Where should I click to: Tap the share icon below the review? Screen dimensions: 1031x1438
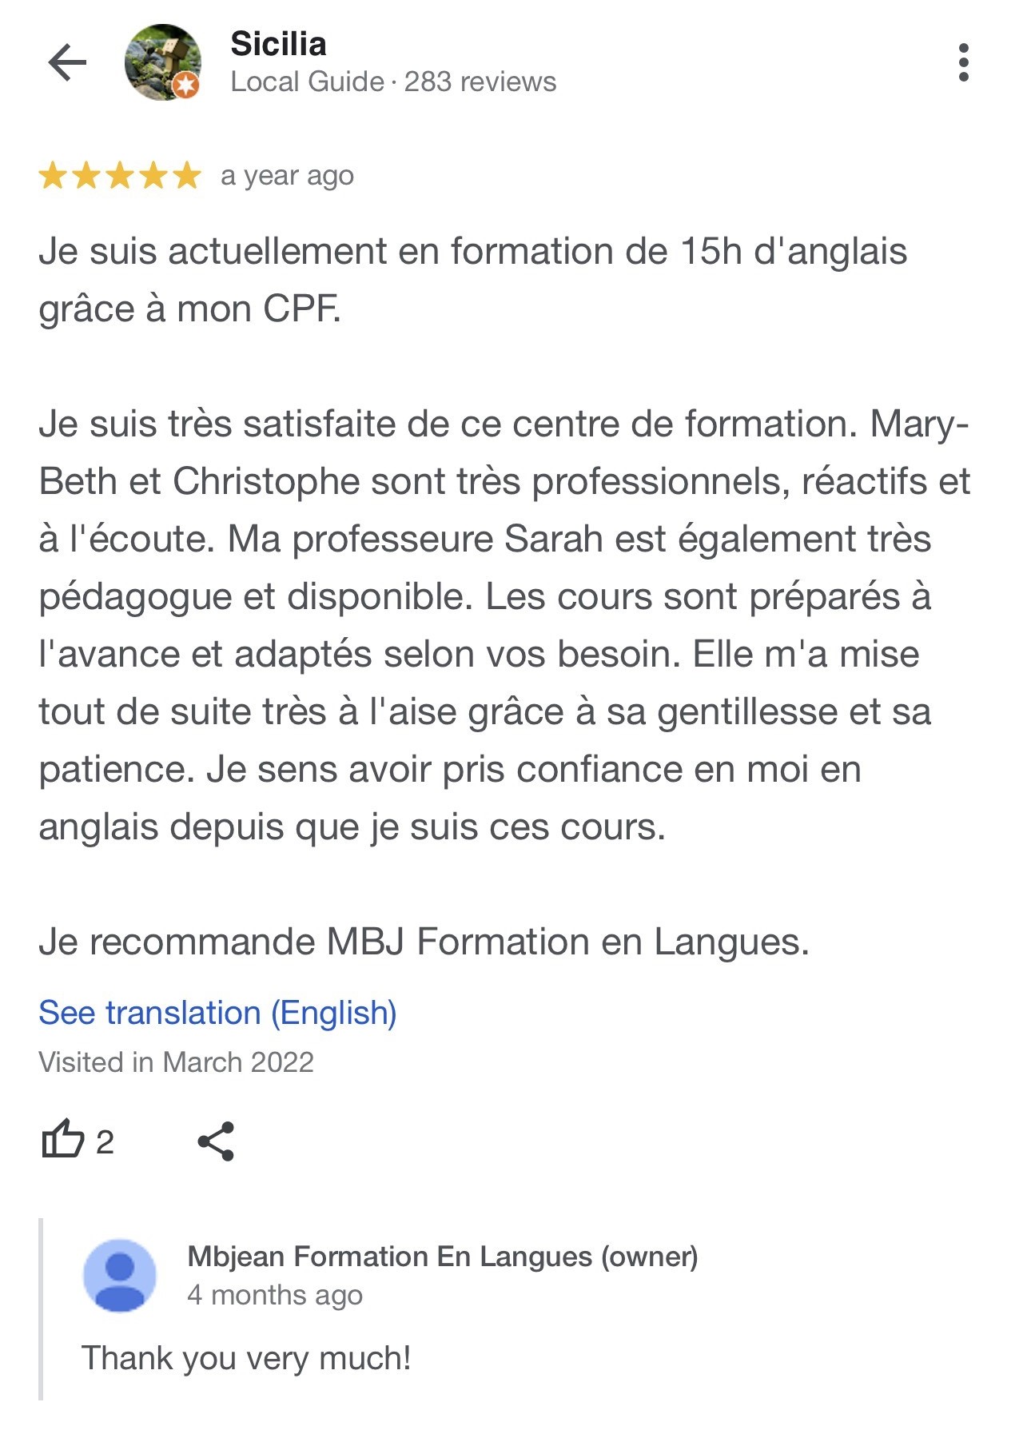pos(216,1141)
